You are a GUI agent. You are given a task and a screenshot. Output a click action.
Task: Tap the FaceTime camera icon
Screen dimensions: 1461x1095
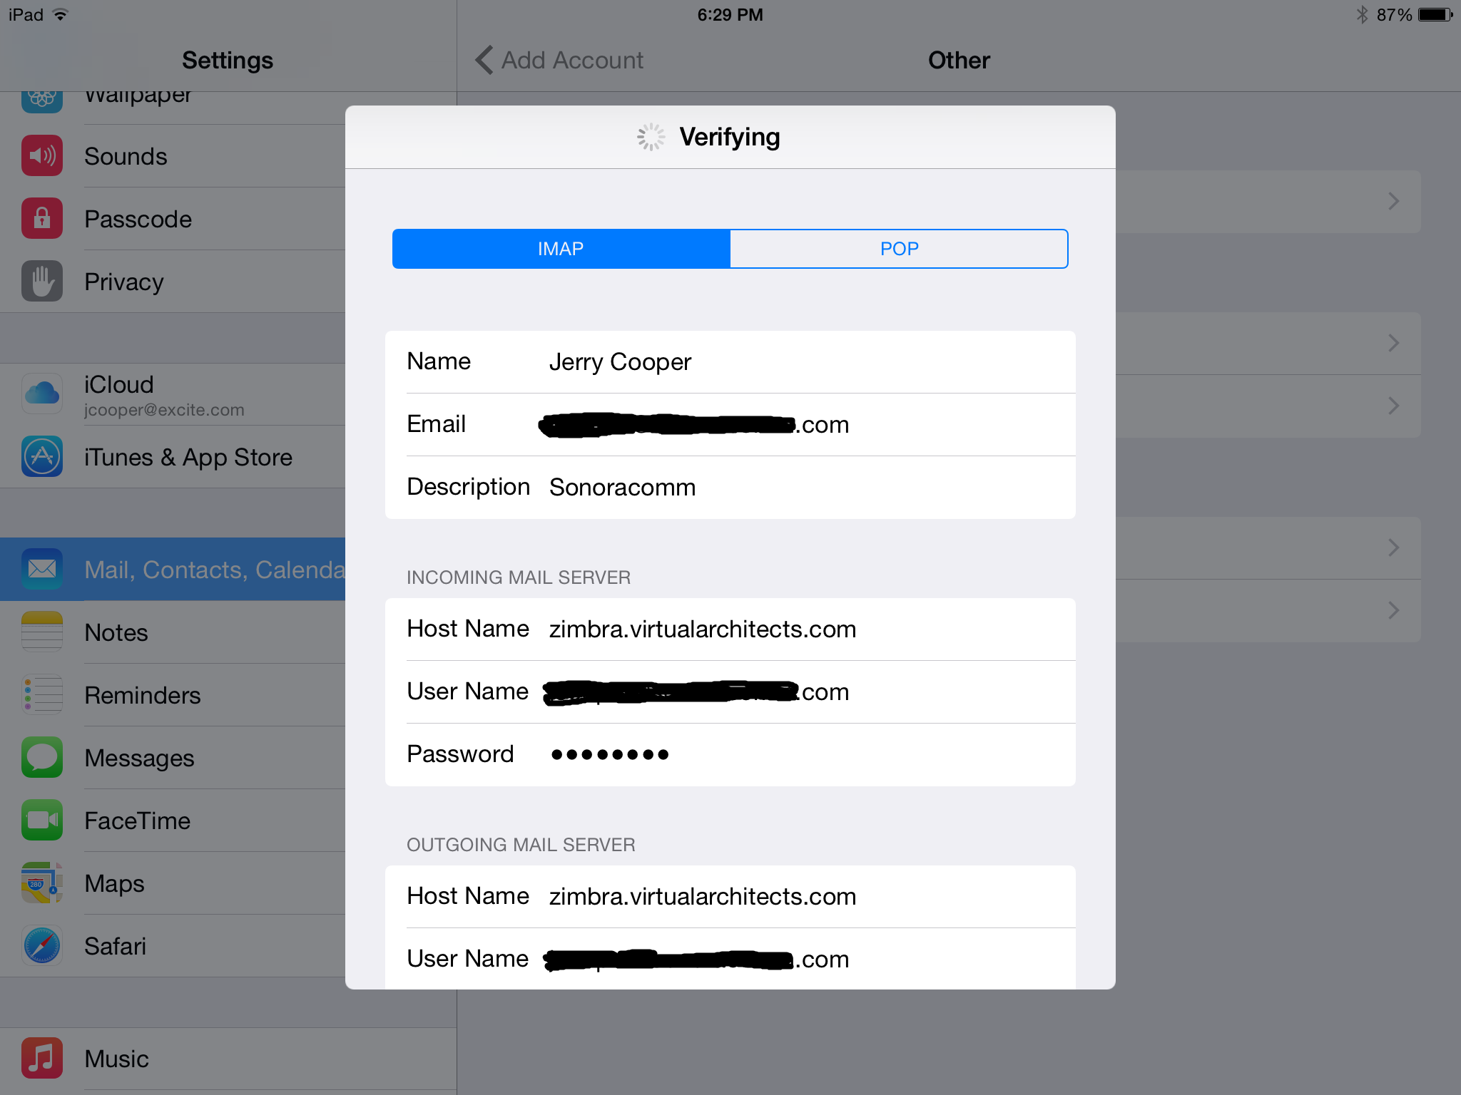[x=42, y=820]
